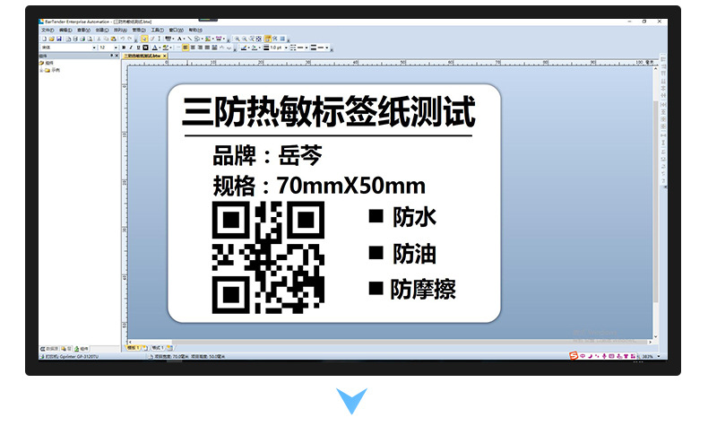Click the font color 'A' button

coord(155,48)
